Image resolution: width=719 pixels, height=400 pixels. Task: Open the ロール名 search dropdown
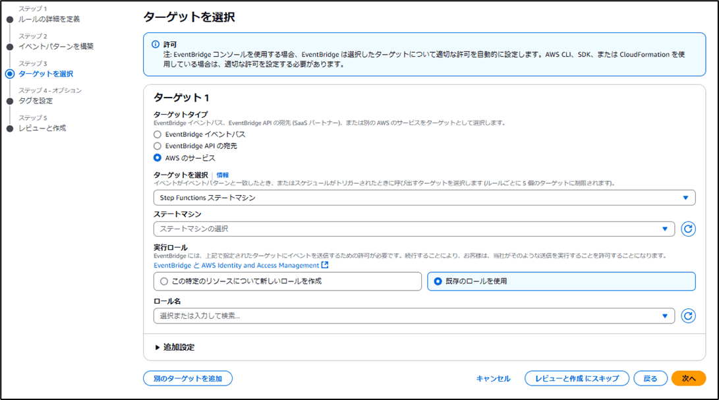(414, 316)
